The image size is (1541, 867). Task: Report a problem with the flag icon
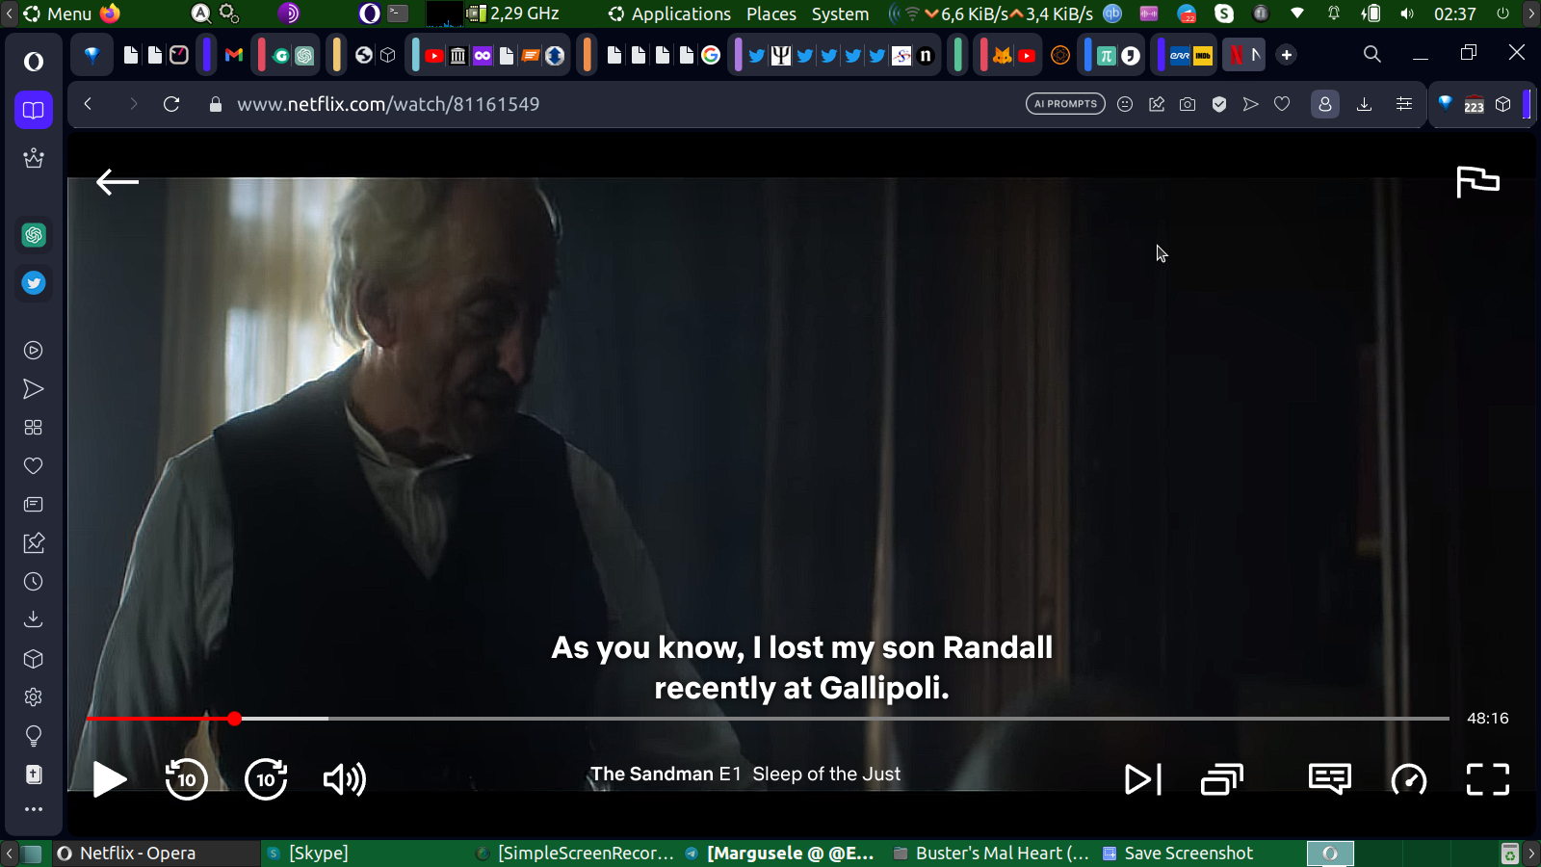point(1477,181)
